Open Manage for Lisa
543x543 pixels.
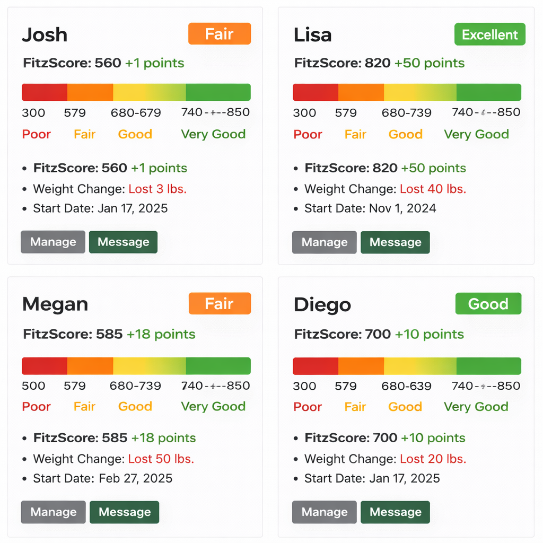pos(325,242)
